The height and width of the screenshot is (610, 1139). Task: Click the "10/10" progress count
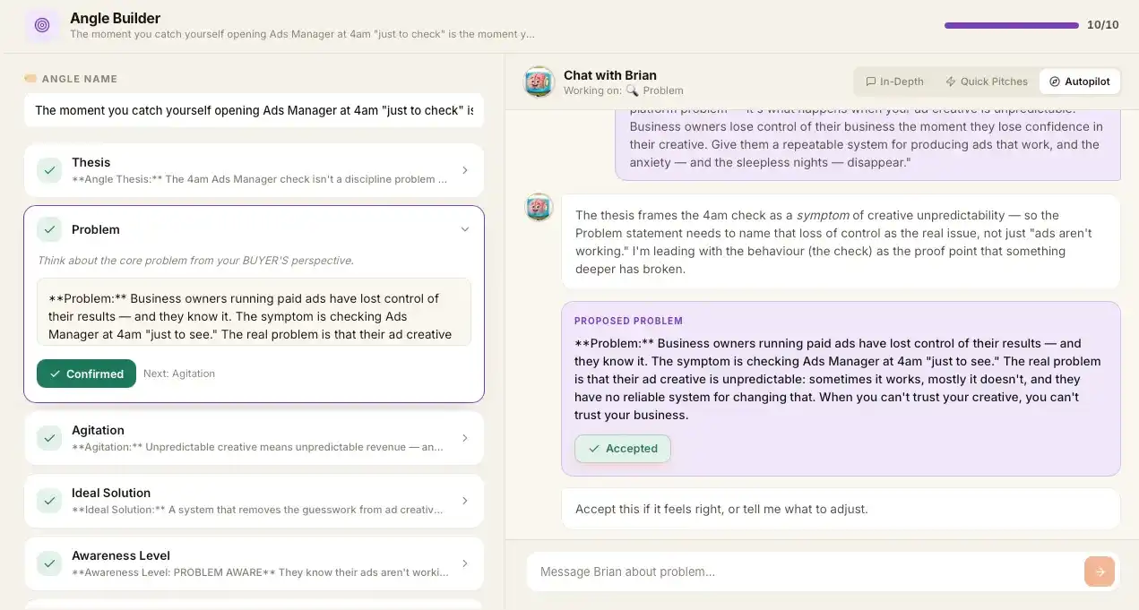pos(1103,25)
